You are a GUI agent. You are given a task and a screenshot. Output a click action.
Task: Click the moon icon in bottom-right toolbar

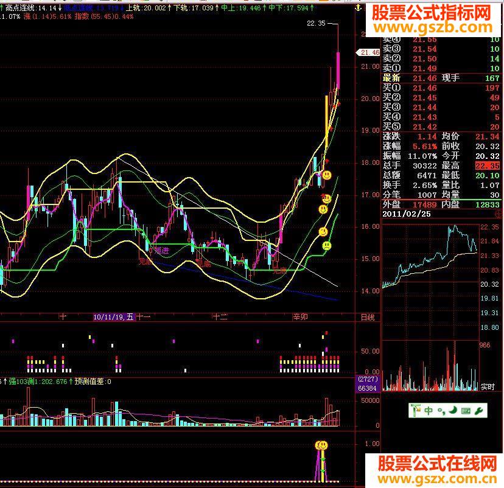[x=453, y=411]
